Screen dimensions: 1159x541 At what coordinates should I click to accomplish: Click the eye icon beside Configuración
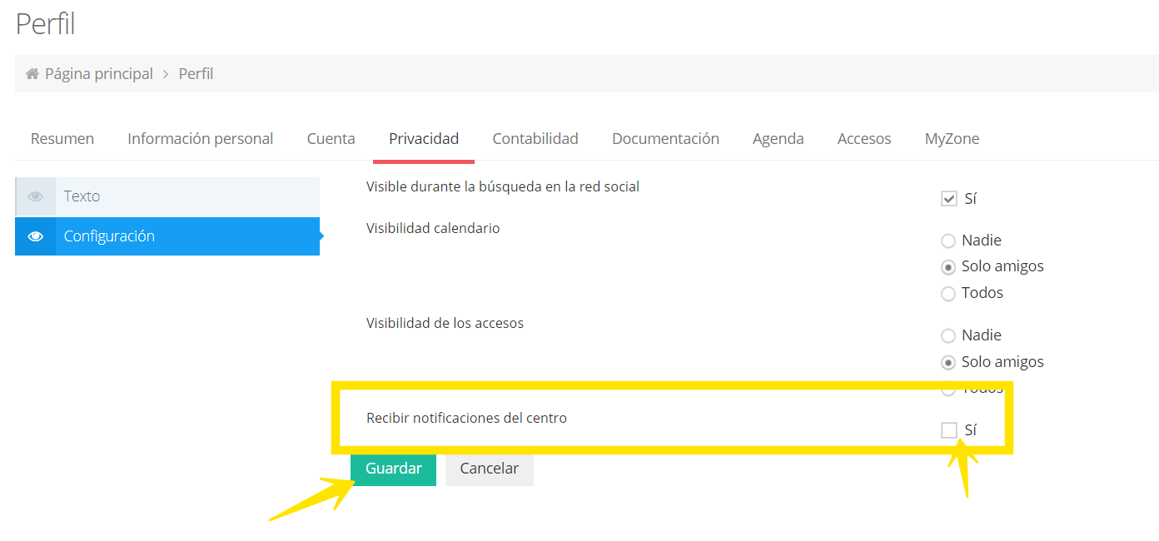[x=36, y=236]
